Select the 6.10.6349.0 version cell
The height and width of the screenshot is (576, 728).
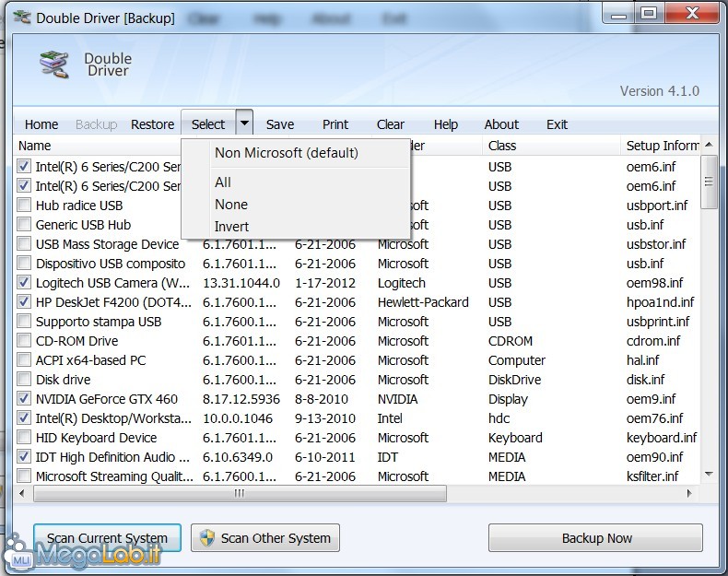click(x=238, y=457)
